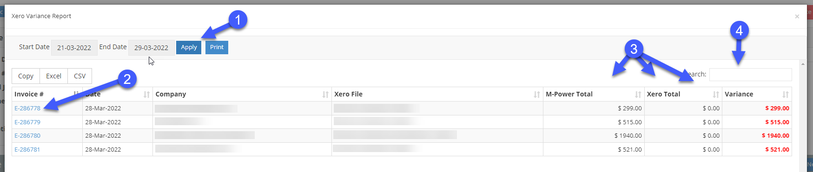Sort by Xero File sort icon
This screenshot has width=813, height=172.
[537, 95]
